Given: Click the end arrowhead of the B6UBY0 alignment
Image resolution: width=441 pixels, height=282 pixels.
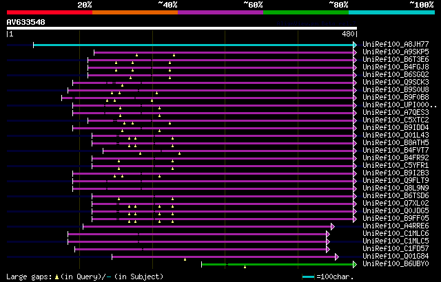Looking at the screenshot, I should pos(355,265).
